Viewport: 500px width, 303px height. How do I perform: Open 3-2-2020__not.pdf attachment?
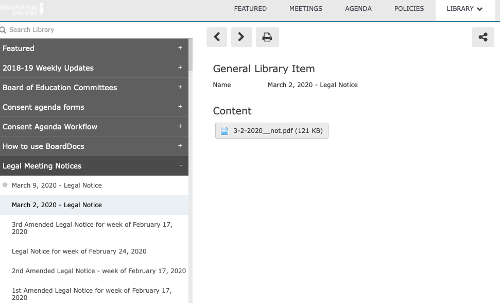[272, 131]
